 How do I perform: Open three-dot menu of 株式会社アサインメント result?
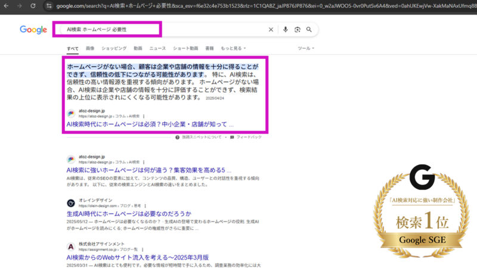[143, 250]
